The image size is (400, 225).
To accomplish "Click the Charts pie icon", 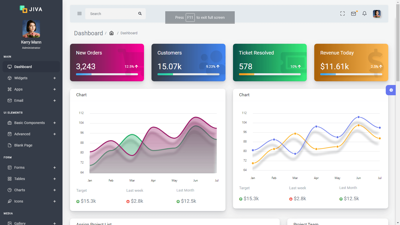I will tap(10, 190).
